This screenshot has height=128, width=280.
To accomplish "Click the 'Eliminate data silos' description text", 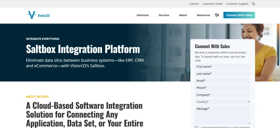I will click(x=85, y=63).
